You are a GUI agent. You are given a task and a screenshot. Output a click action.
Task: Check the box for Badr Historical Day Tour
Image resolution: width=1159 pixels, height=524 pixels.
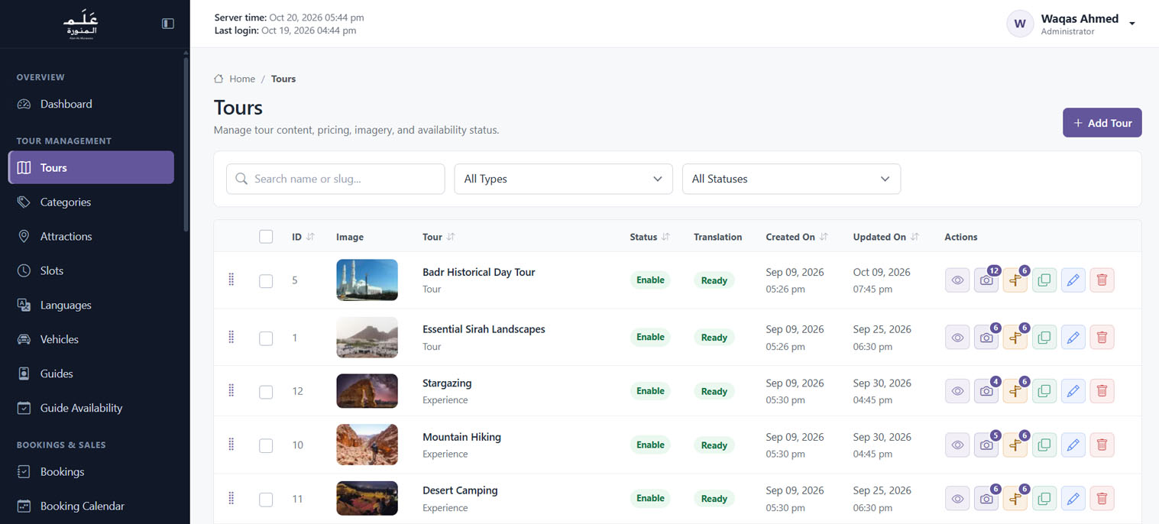pyautogui.click(x=266, y=281)
